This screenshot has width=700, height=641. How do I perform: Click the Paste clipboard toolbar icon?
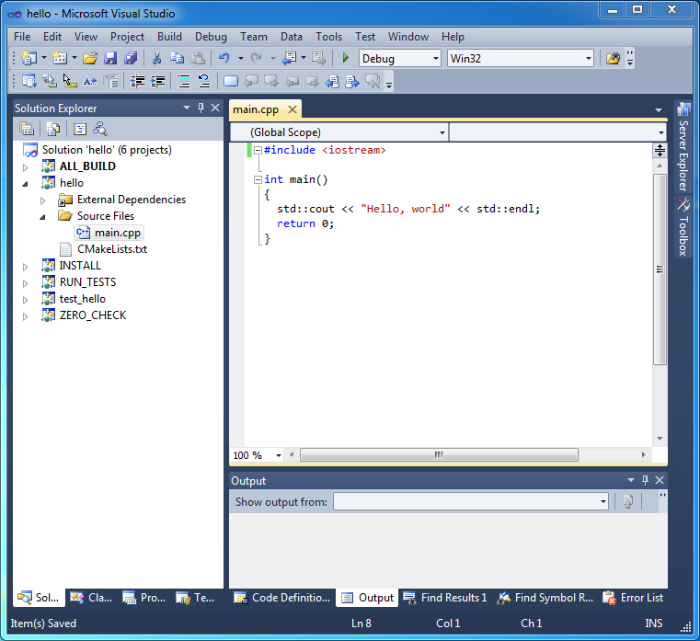coord(198,58)
